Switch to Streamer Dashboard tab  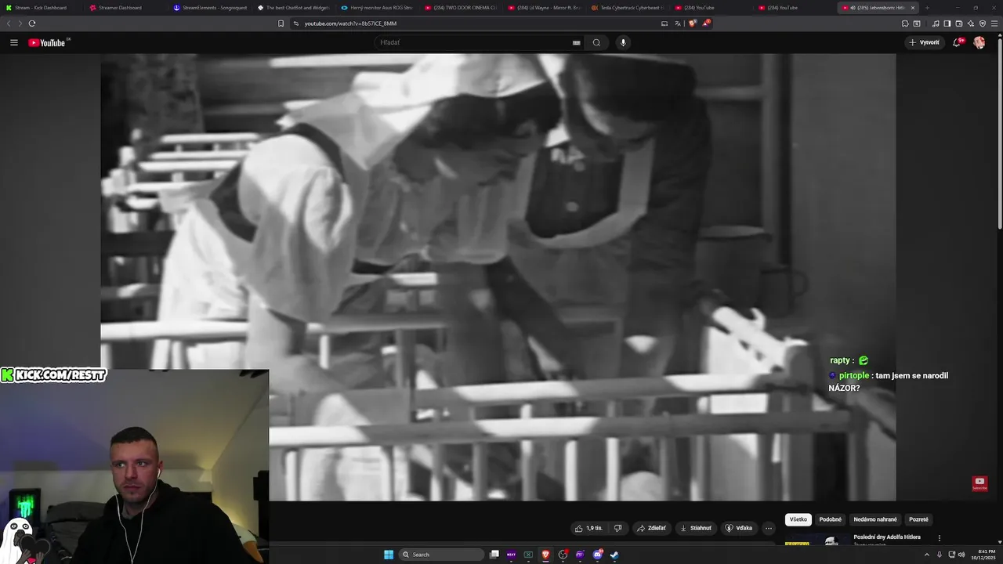pyautogui.click(x=120, y=8)
